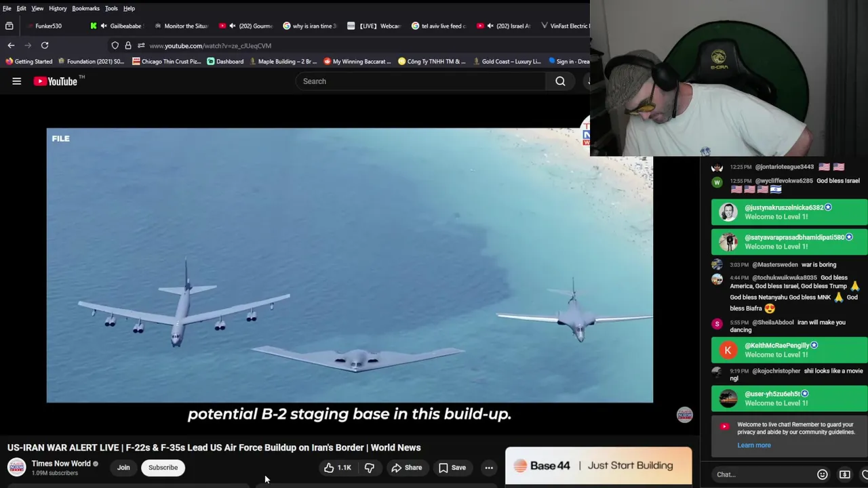Open the Firefox View tab icon
Screen dimensions: 868x488
(x=9, y=26)
